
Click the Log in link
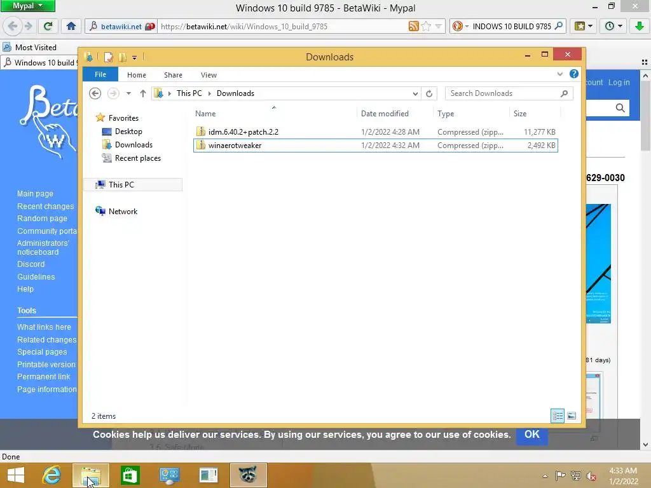[x=619, y=82]
